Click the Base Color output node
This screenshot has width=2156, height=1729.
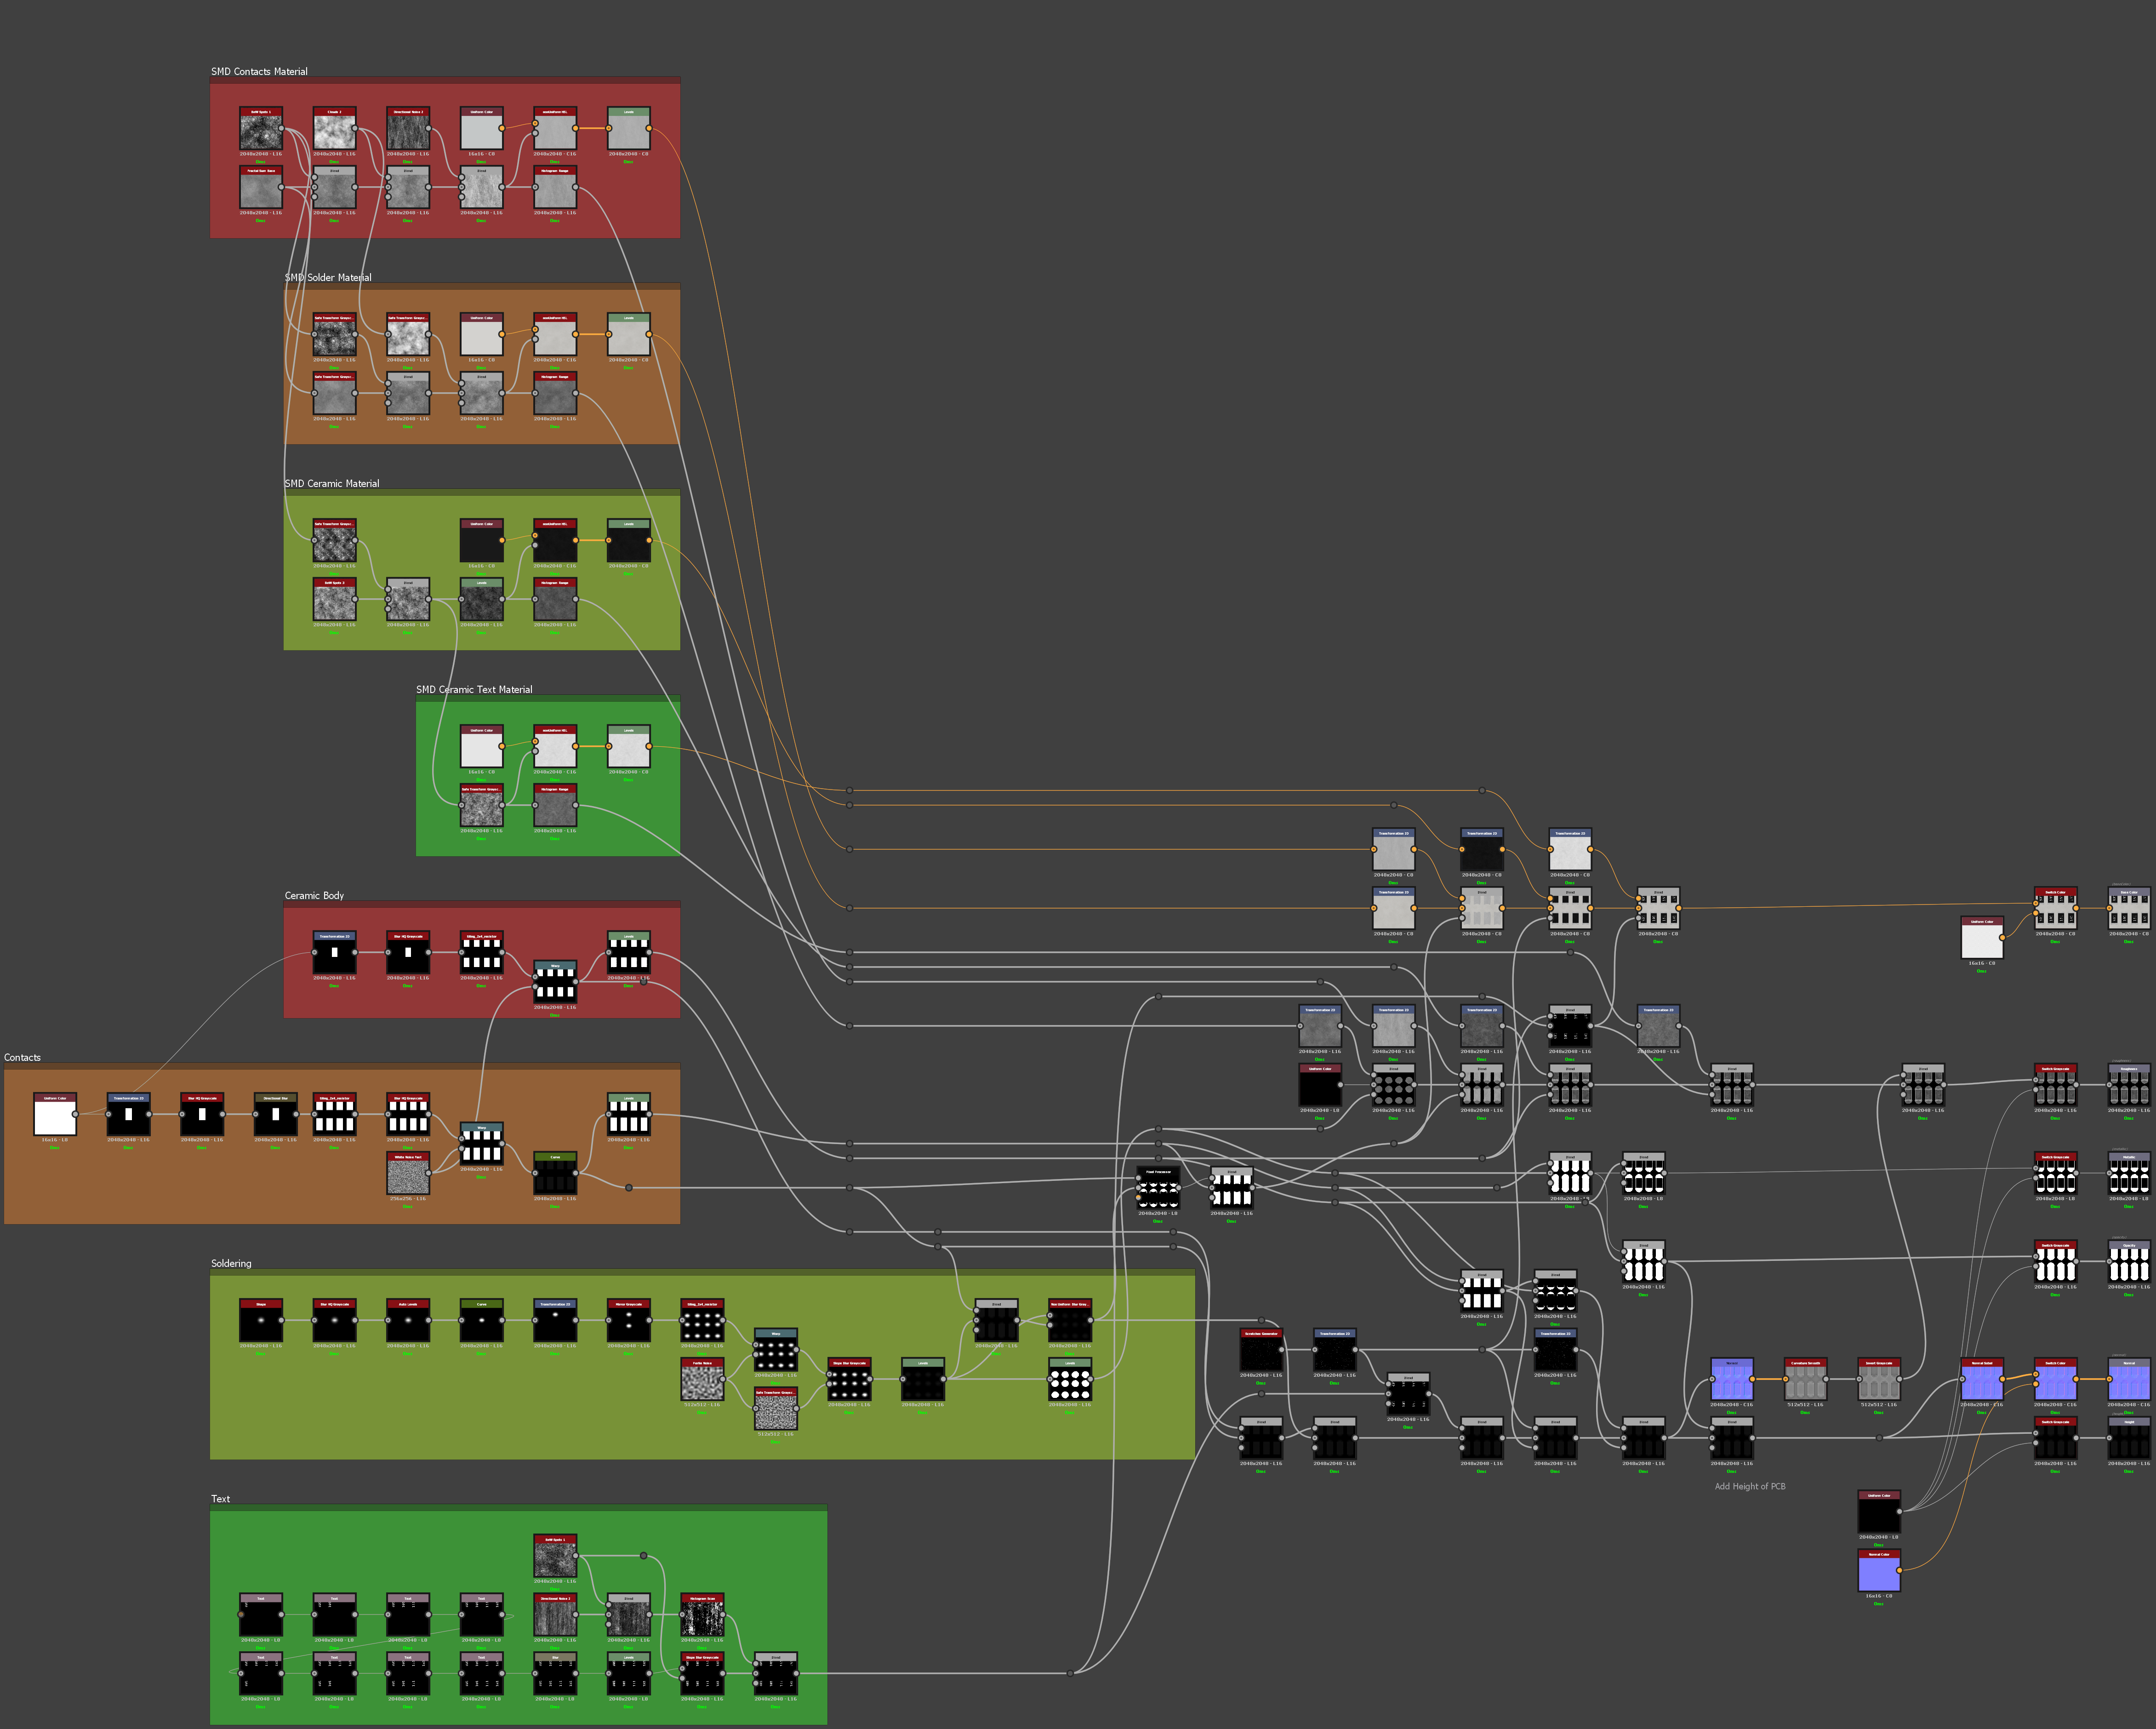tap(2128, 910)
